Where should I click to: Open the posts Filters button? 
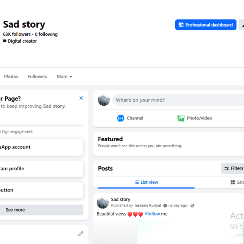coord(233,168)
